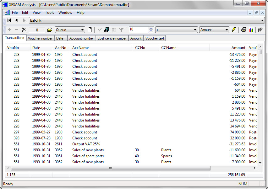
Task: Sort by the CCName column header
Action: click(184, 48)
